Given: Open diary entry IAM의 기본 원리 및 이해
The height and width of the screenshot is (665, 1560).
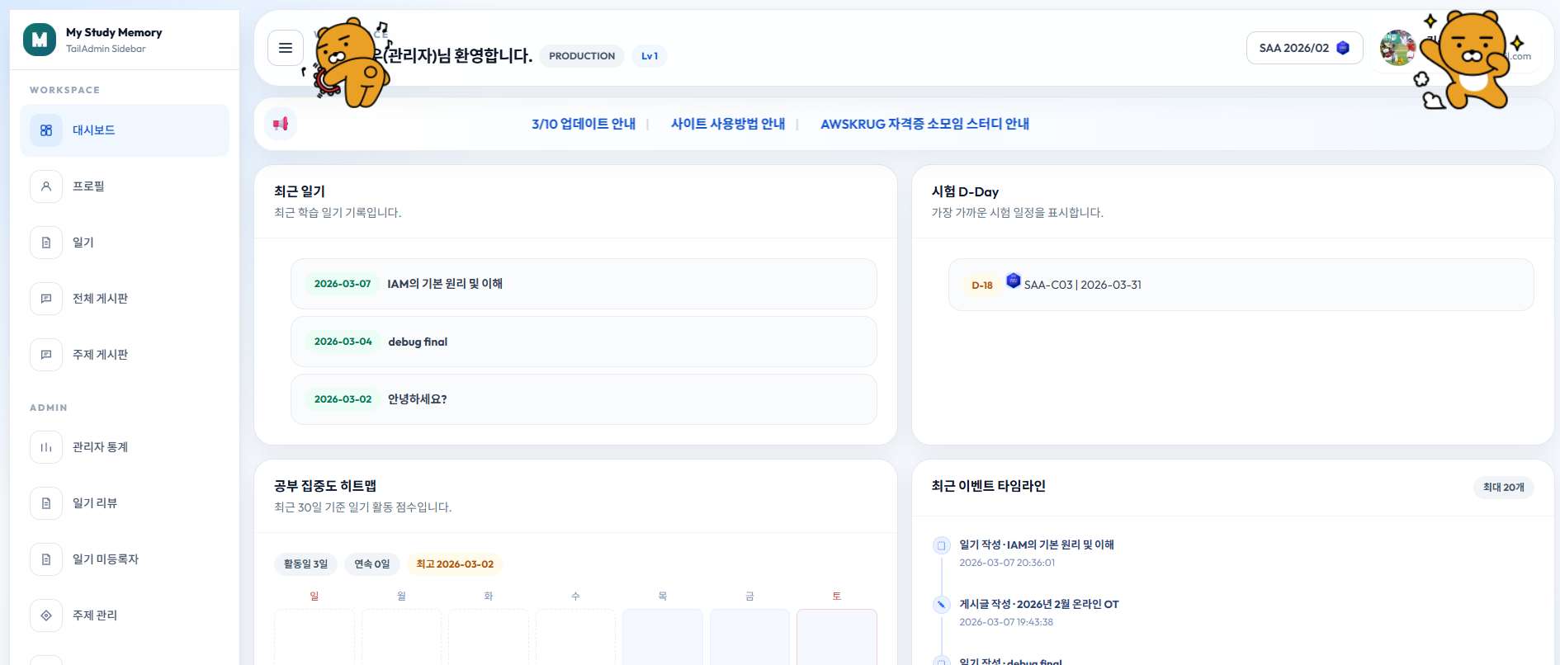Looking at the screenshot, I should click(x=584, y=284).
